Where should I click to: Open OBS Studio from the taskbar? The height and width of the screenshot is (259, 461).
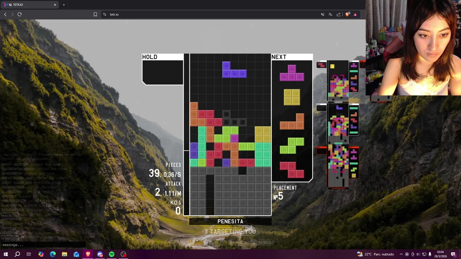(124, 254)
